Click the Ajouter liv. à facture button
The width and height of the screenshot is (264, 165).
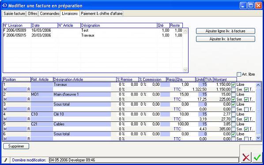[226, 39]
